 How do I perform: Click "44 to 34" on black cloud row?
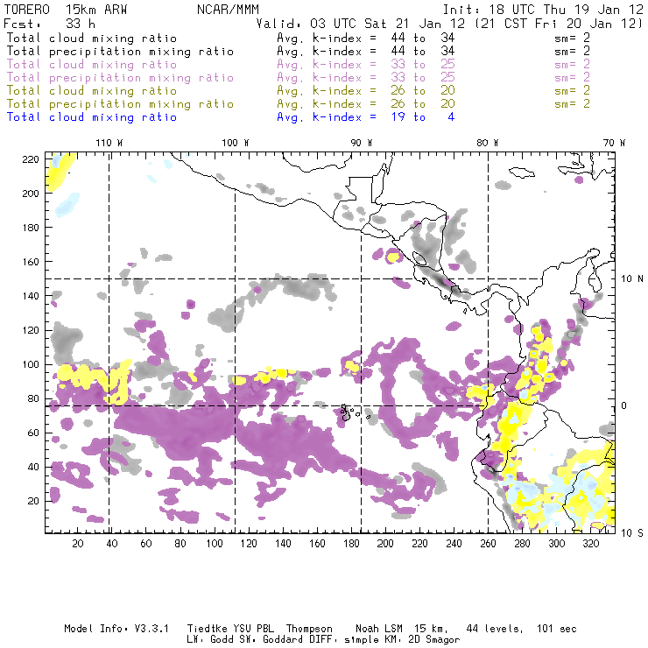[x=423, y=38]
